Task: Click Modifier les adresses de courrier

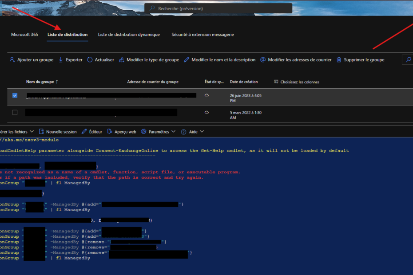Action: click(x=295, y=60)
